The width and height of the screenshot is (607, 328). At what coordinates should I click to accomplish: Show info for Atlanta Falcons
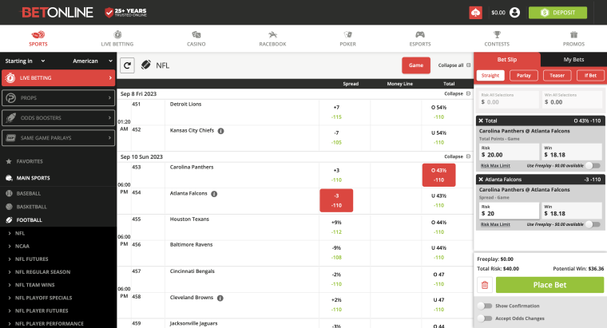(x=214, y=194)
